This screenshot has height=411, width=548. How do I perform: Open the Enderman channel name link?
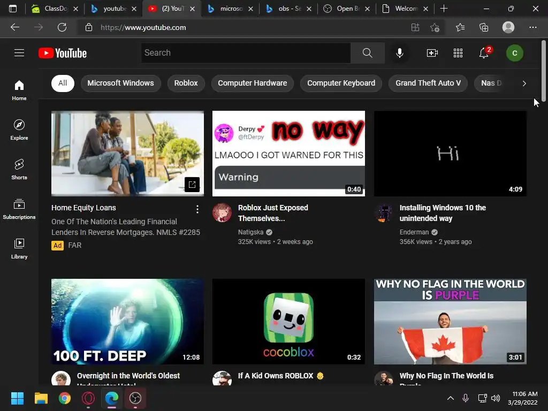pos(414,232)
